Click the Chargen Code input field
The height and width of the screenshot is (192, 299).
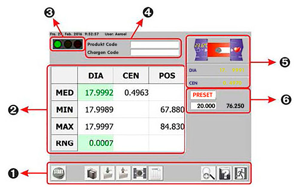[155, 52]
